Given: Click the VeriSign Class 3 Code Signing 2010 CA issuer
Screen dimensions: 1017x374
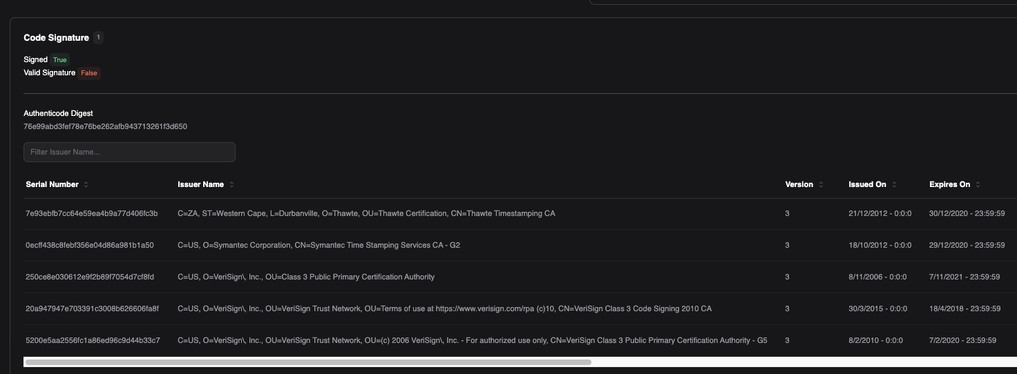Looking at the screenshot, I should tap(444, 309).
